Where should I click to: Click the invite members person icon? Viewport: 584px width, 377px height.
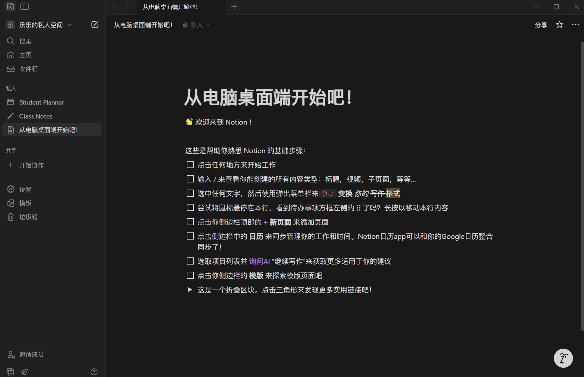[11, 355]
